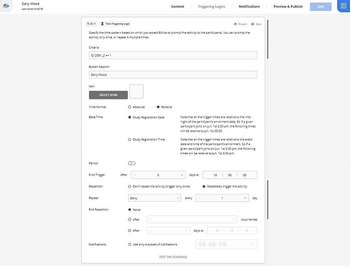The image size is (351, 268).
Task: Click the First Trigger minutes field
Action: point(230,175)
